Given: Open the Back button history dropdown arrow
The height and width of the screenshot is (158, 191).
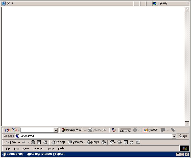Looking at the screenshot, I should (x=19, y=142).
